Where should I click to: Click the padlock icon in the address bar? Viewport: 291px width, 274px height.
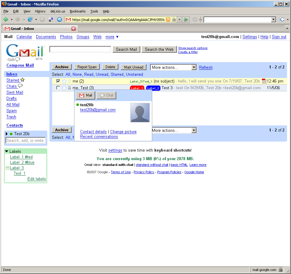point(174,19)
